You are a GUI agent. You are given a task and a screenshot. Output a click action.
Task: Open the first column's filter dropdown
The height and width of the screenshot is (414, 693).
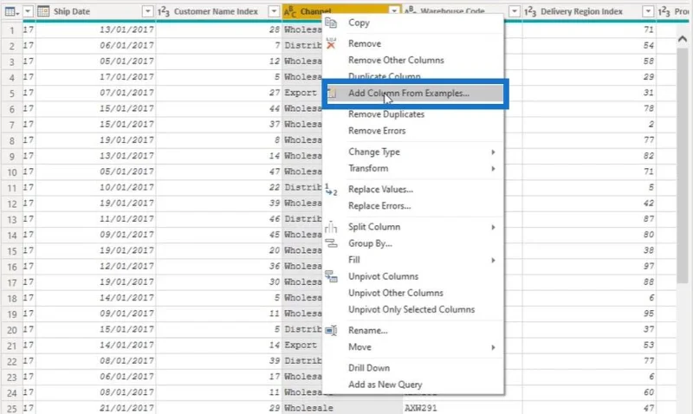(28, 11)
